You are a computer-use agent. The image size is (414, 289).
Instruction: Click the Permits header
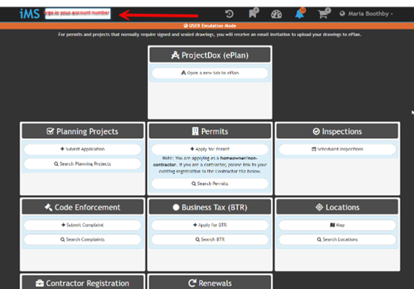[210, 131]
